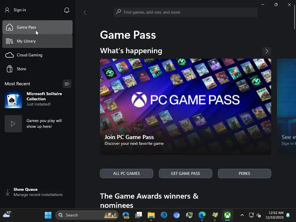Open the notifications bell in Xbox app
The width and height of the screenshot is (296, 222).
[x=67, y=10]
